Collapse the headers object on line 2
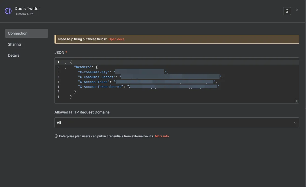306x187 pixels. 65,67
